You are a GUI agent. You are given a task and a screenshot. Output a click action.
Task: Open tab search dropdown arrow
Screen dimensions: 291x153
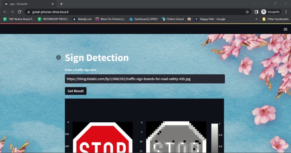(255, 3)
